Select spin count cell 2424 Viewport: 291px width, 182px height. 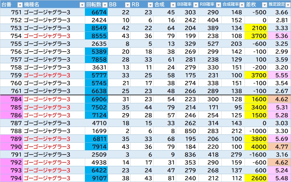[96, 20]
